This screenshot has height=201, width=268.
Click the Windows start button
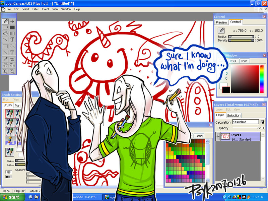pos(12,197)
